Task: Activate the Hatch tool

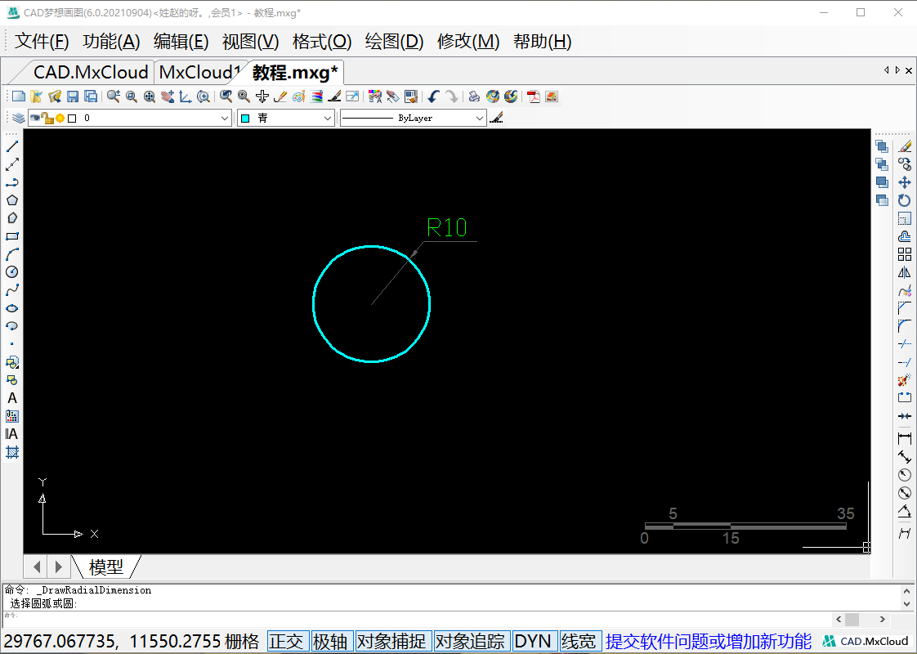Action: (x=12, y=452)
